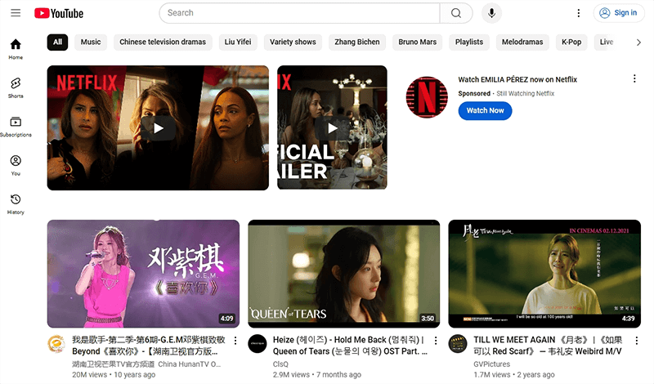Screen dimensions: 654x384
Task: Play the large Netflix ad video
Action: click(x=158, y=128)
